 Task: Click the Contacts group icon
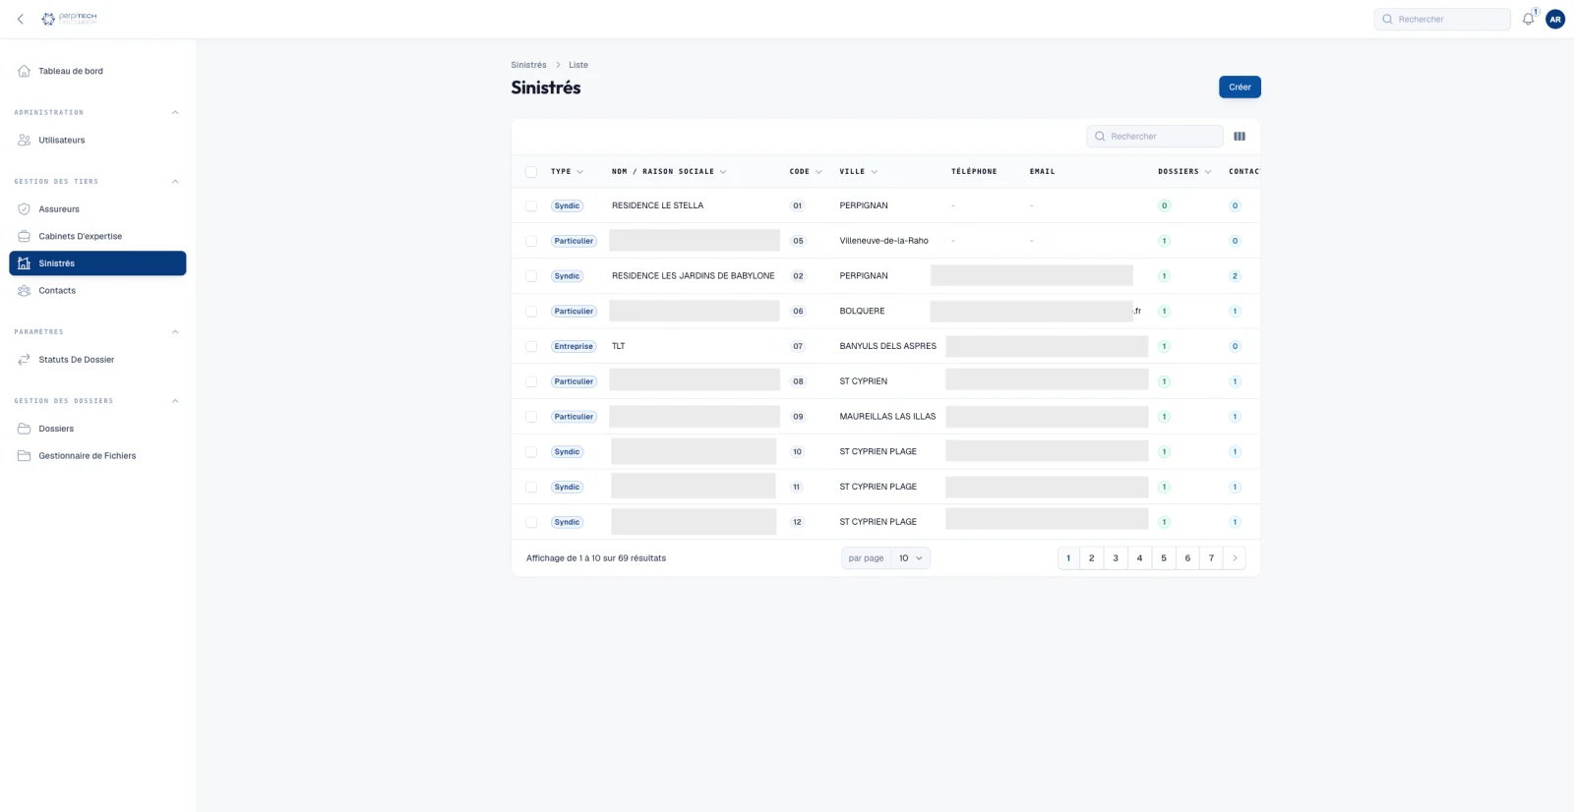[x=25, y=290]
